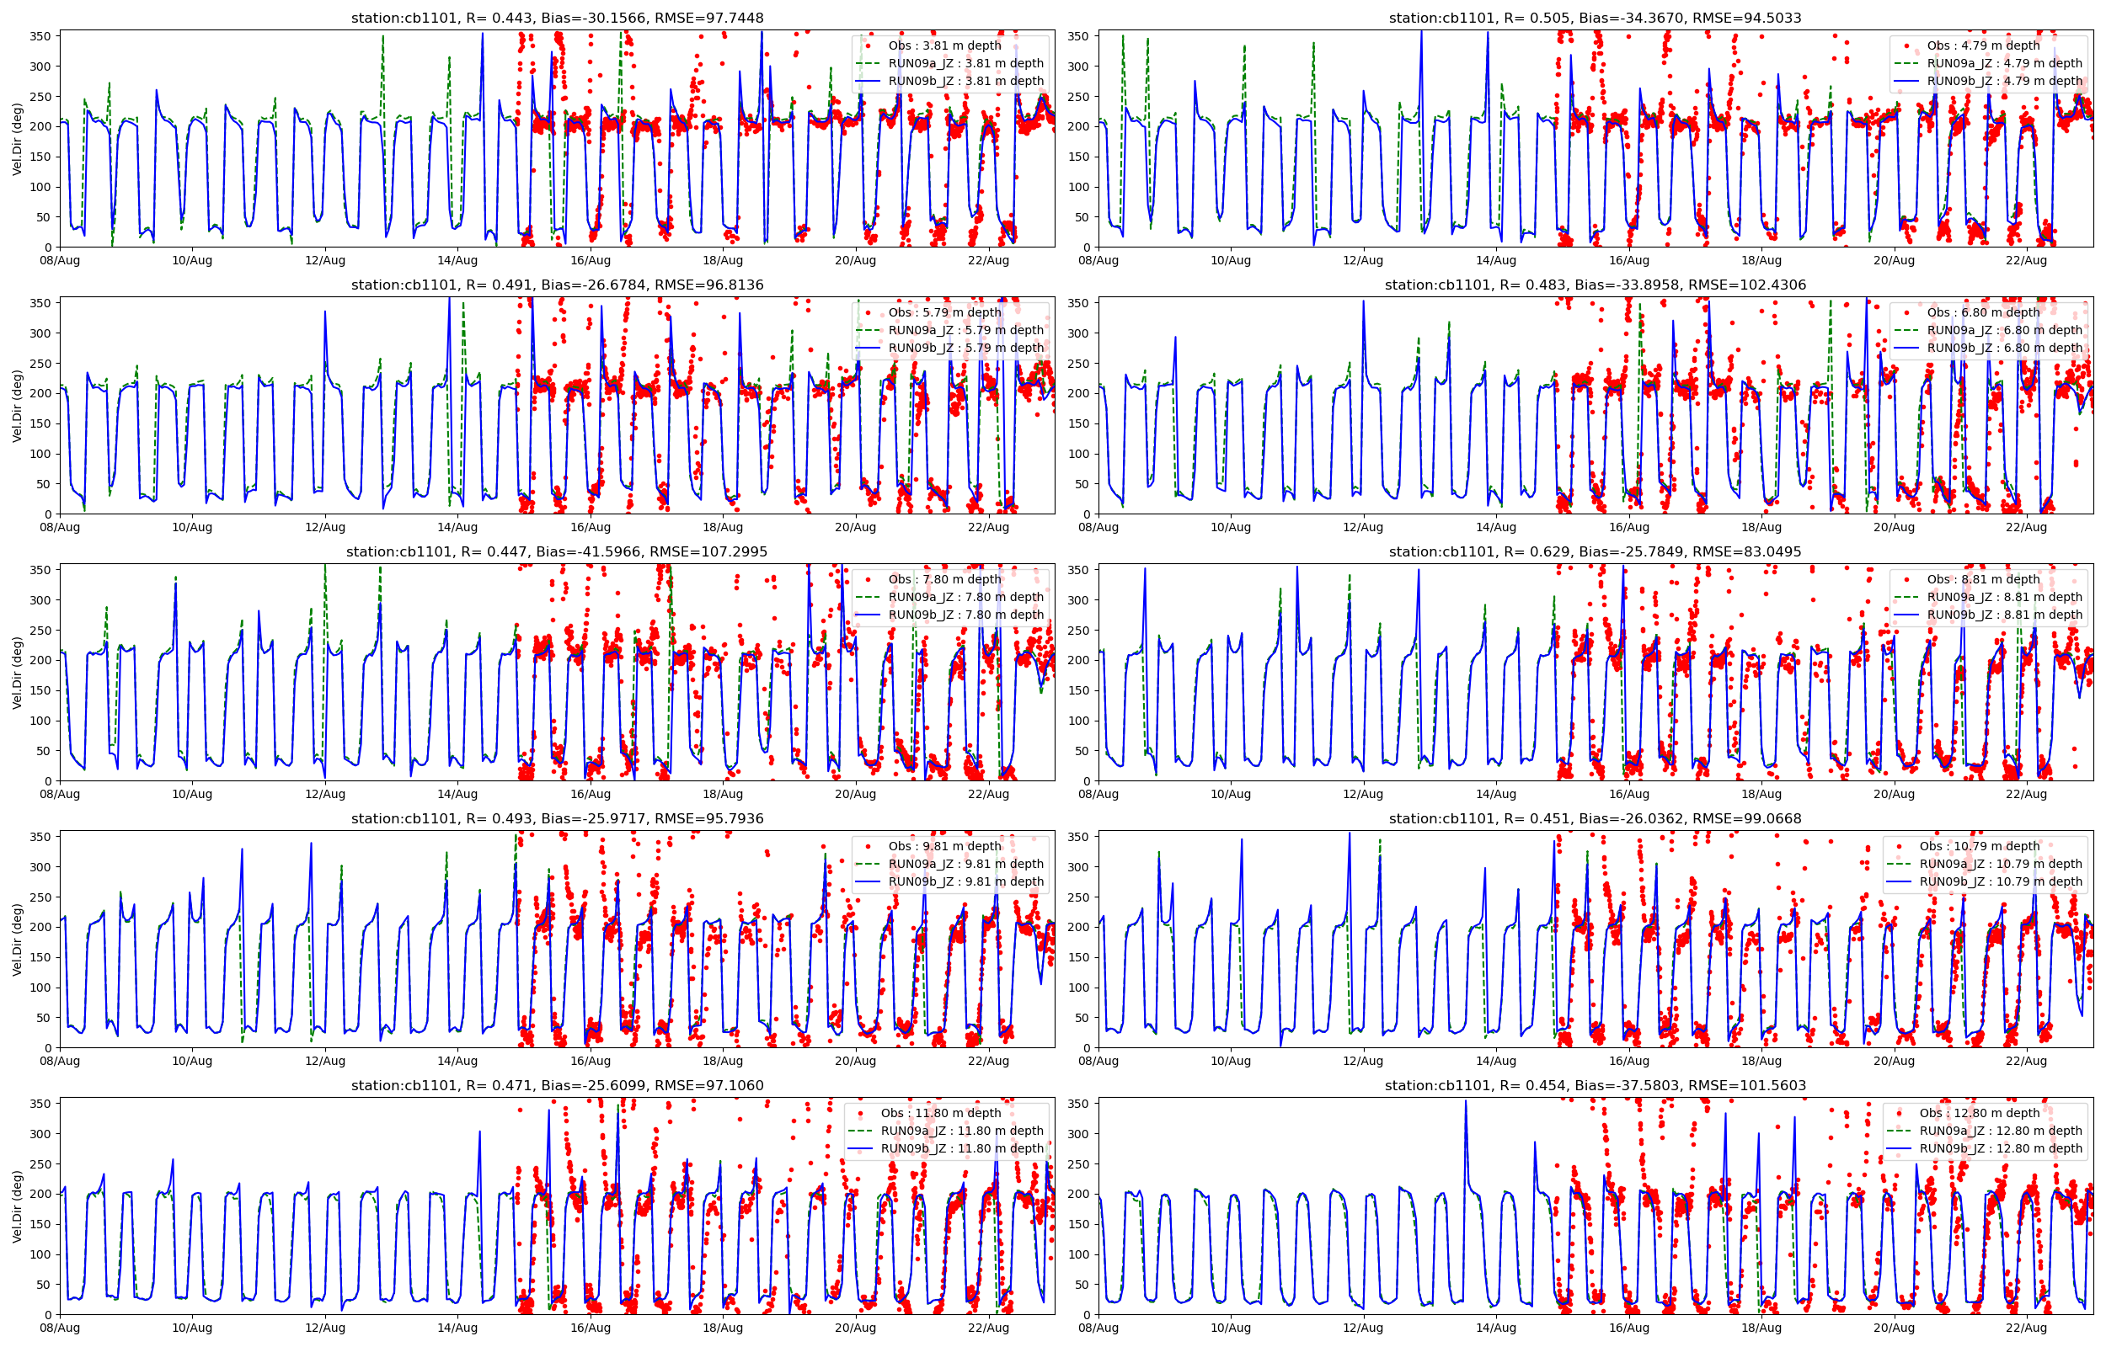Click the title showing R= 0.491

pyautogui.click(x=557, y=285)
